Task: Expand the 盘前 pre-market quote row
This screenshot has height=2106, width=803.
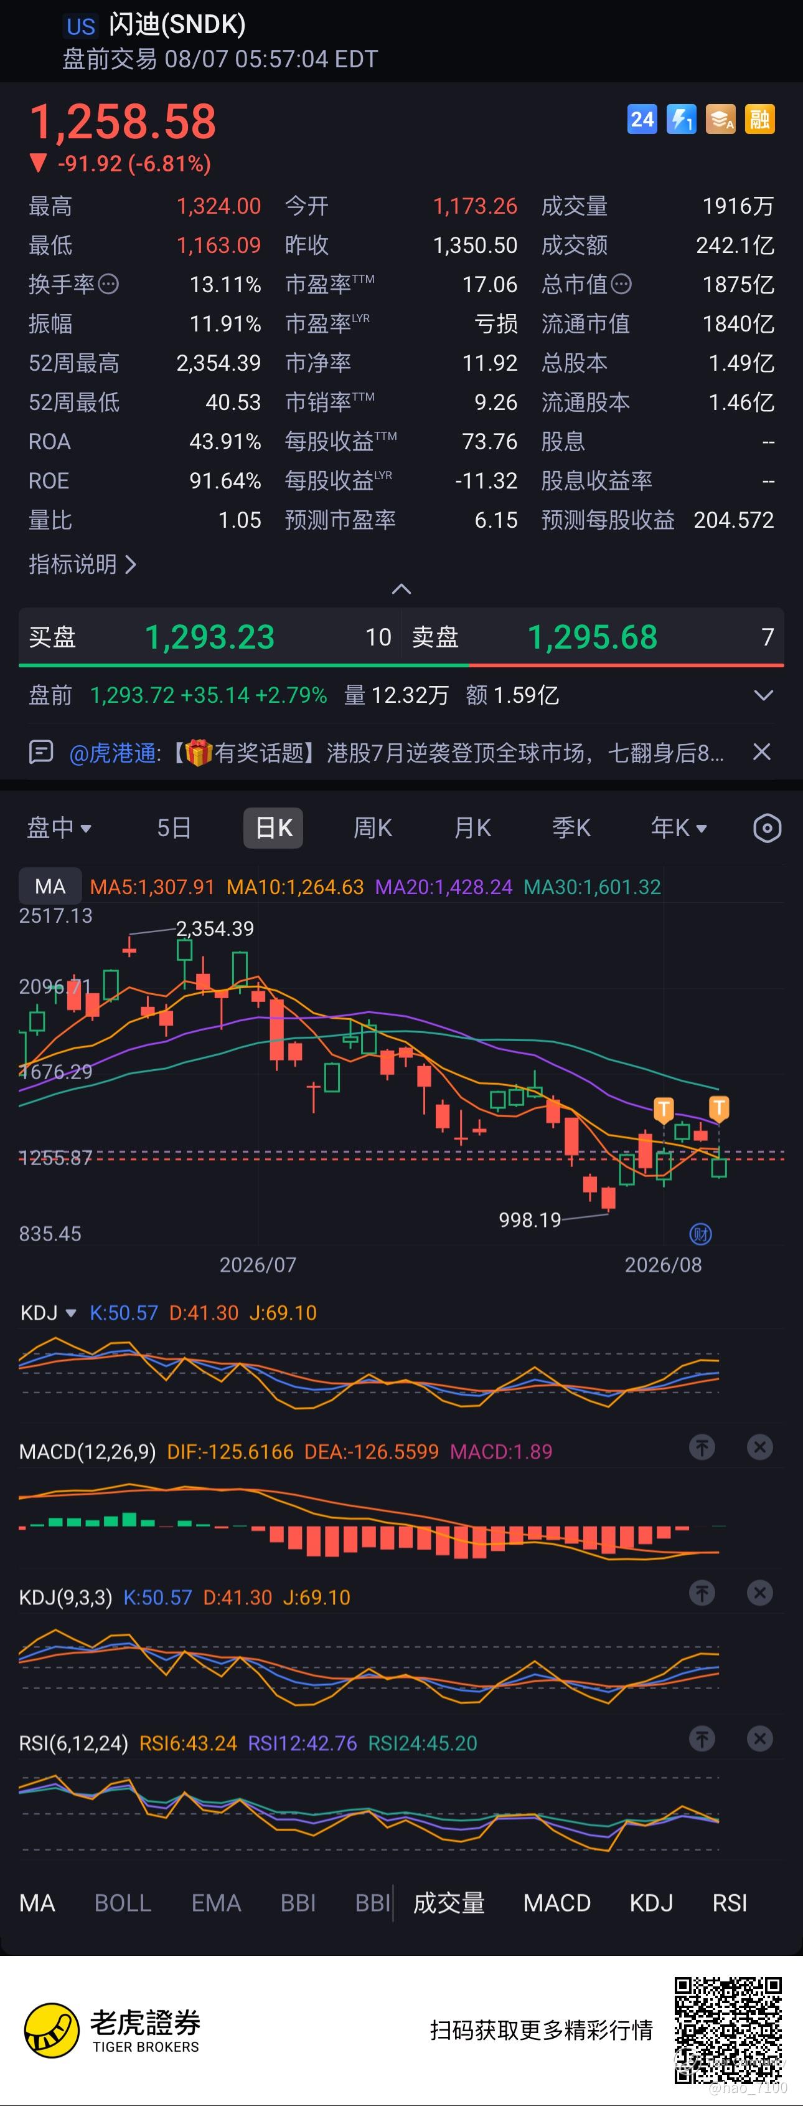Action: [763, 696]
